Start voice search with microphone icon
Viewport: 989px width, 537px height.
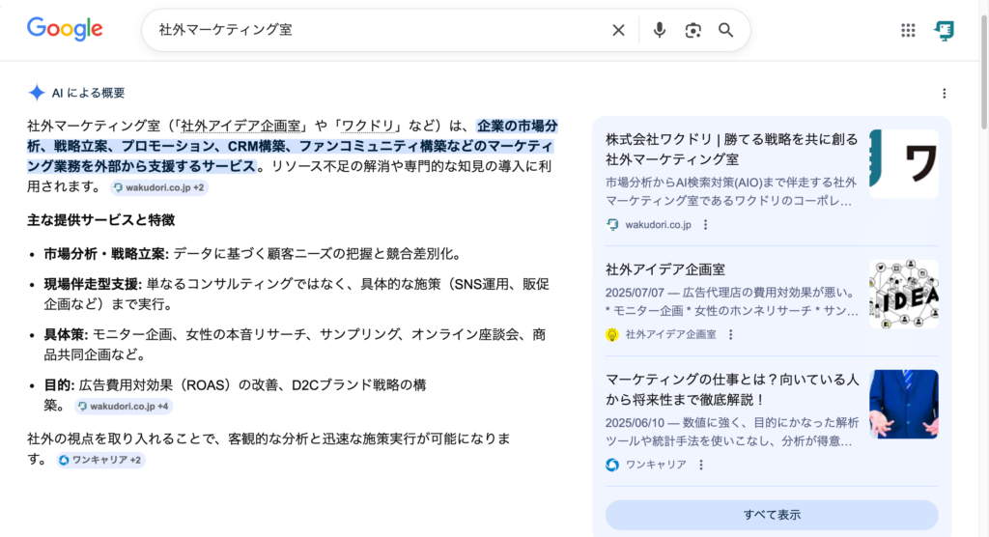(659, 30)
